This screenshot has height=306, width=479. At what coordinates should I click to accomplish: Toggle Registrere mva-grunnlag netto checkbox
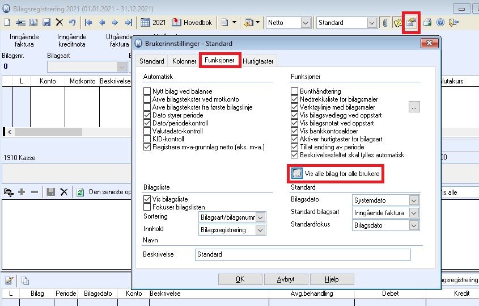pos(147,147)
